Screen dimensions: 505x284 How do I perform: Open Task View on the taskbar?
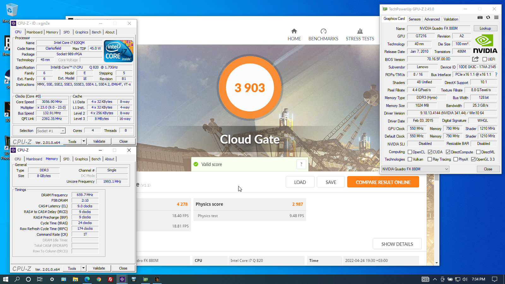[40, 279]
